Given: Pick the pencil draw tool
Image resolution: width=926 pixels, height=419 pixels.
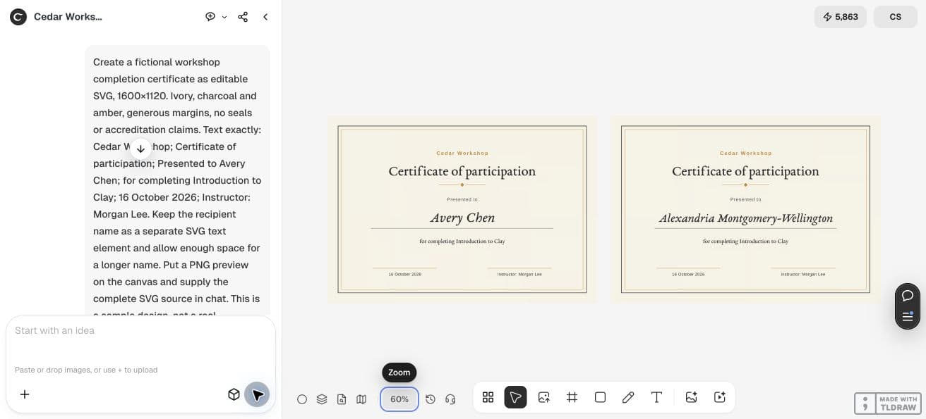Looking at the screenshot, I should point(628,397).
